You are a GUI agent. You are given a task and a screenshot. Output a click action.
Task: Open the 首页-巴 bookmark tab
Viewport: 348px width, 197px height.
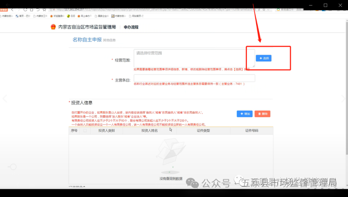[21, 15]
